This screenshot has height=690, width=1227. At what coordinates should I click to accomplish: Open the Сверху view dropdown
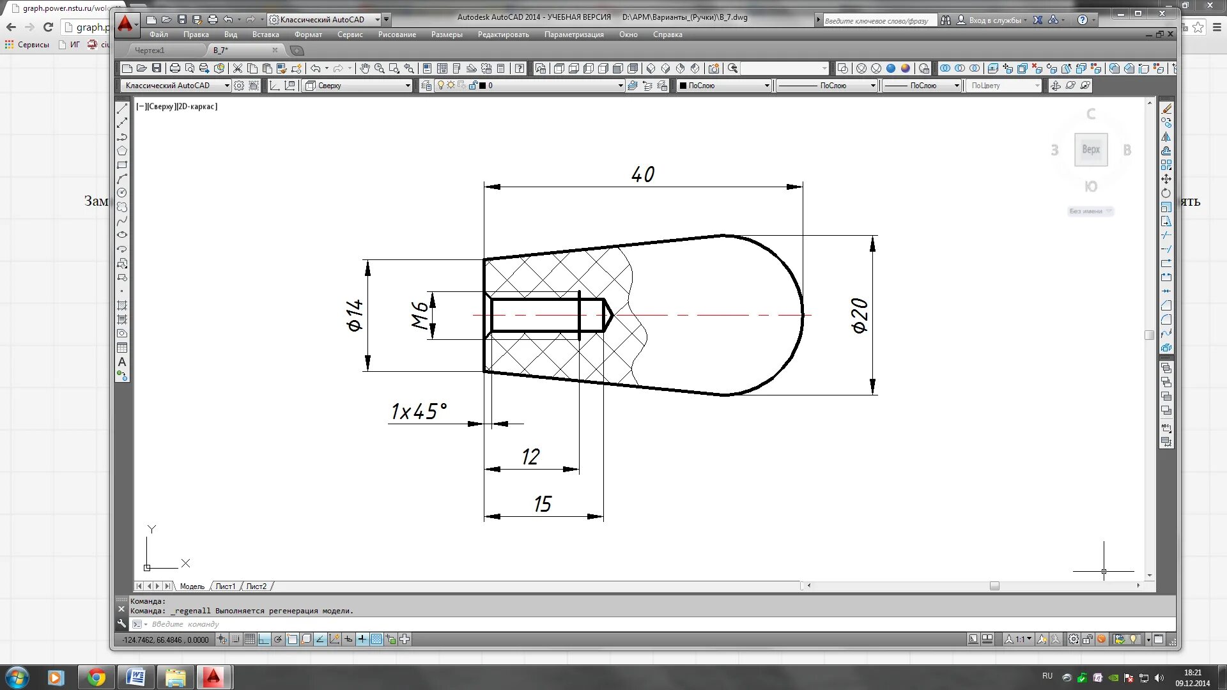(357, 86)
